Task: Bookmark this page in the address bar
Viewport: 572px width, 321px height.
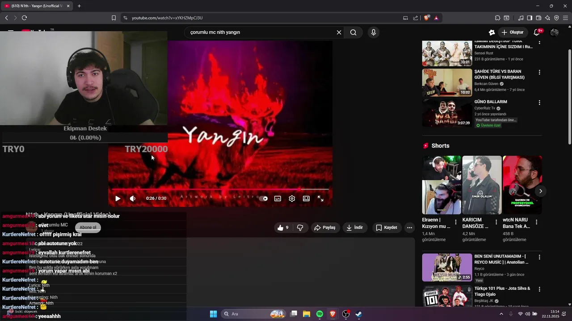Action: point(114,18)
